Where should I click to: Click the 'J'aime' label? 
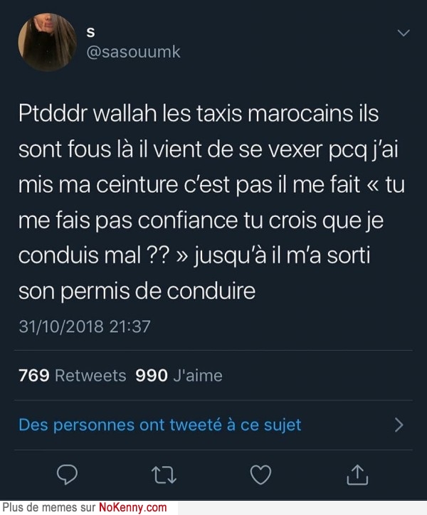pos(198,376)
